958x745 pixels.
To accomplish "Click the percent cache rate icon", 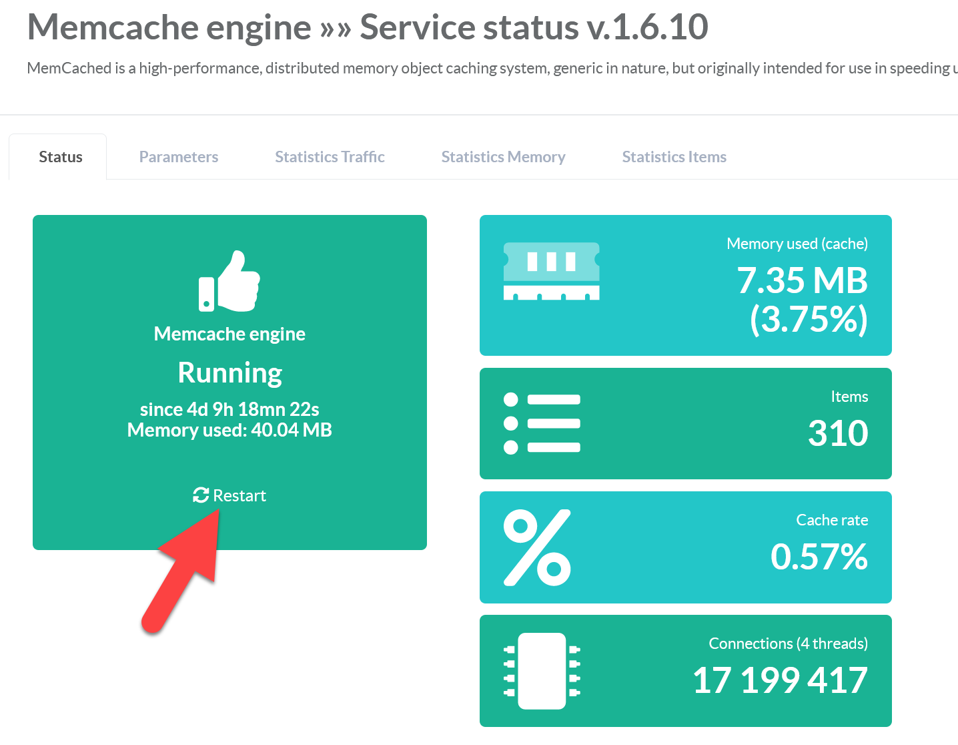I will click(537, 547).
